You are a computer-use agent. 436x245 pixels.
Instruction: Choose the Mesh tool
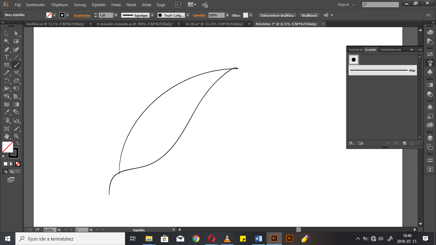pos(7,104)
